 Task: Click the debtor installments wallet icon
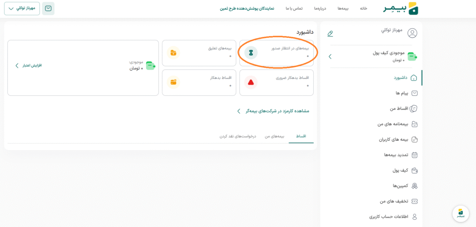(x=173, y=82)
